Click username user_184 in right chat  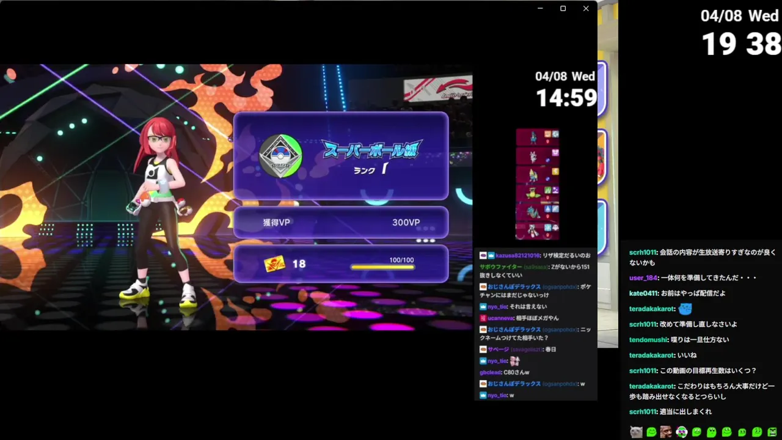tap(643, 277)
